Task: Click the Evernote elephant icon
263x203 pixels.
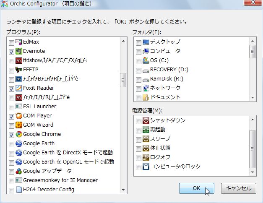Action: 18,51
